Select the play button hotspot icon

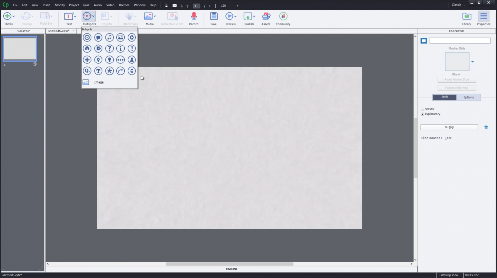tap(132, 38)
